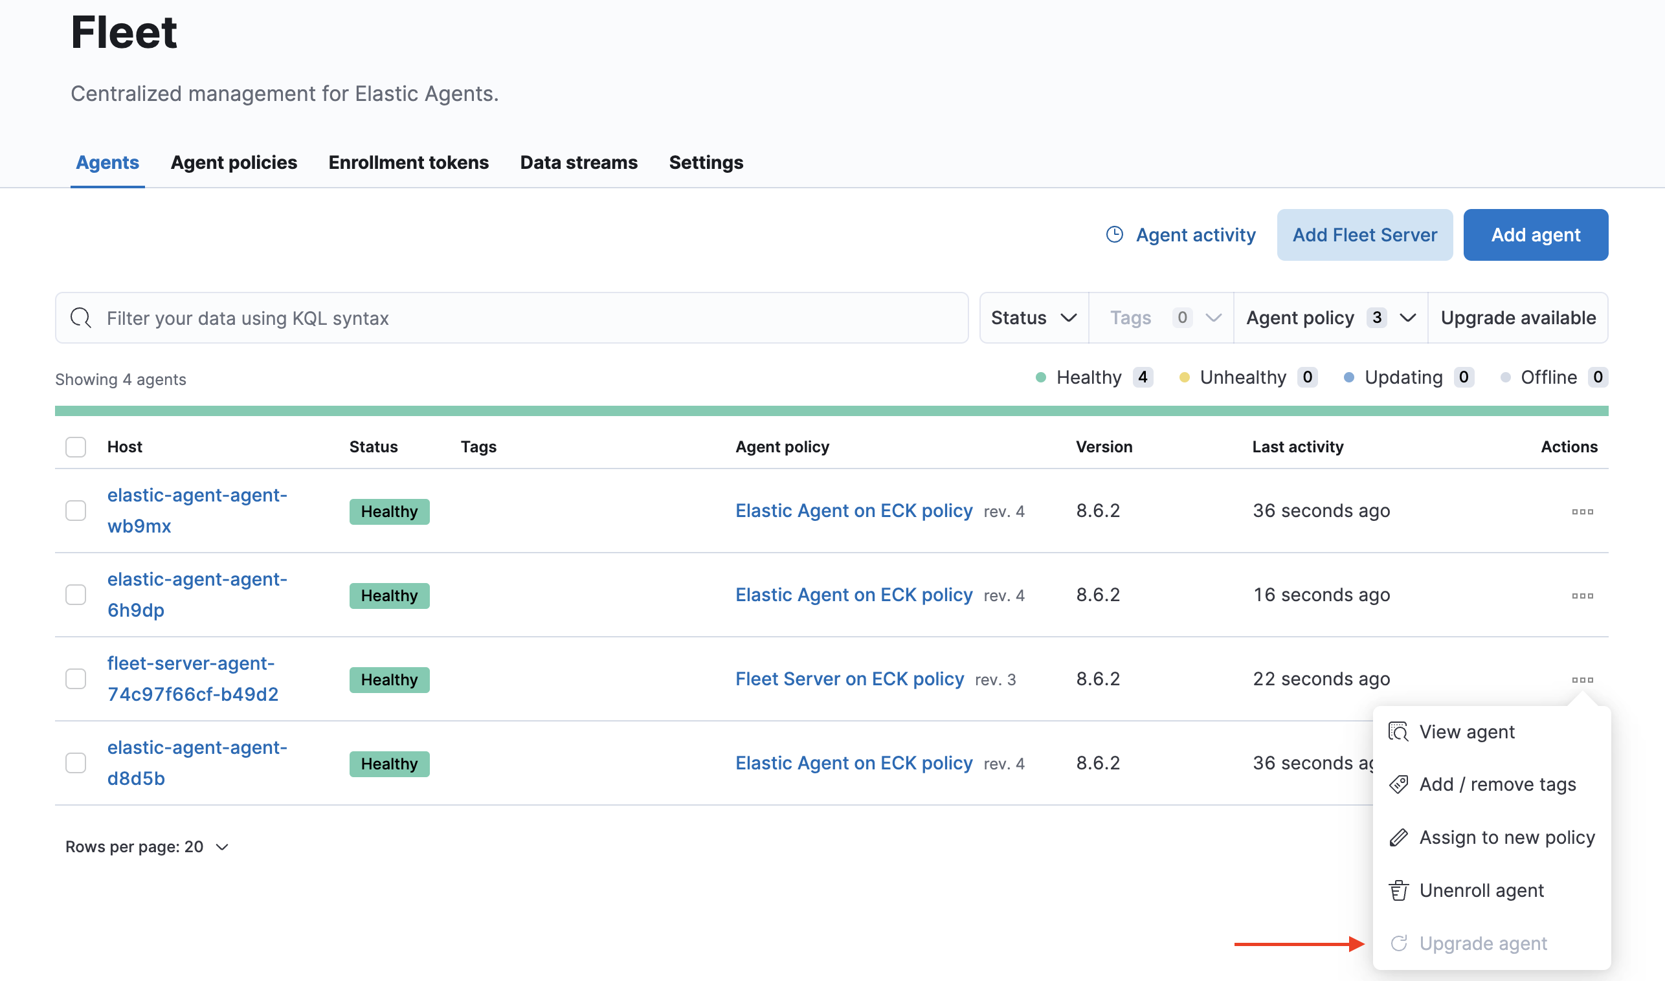Viewport: 1665px width, 981px height.
Task: Expand the Status filter dropdown
Action: coord(1033,318)
